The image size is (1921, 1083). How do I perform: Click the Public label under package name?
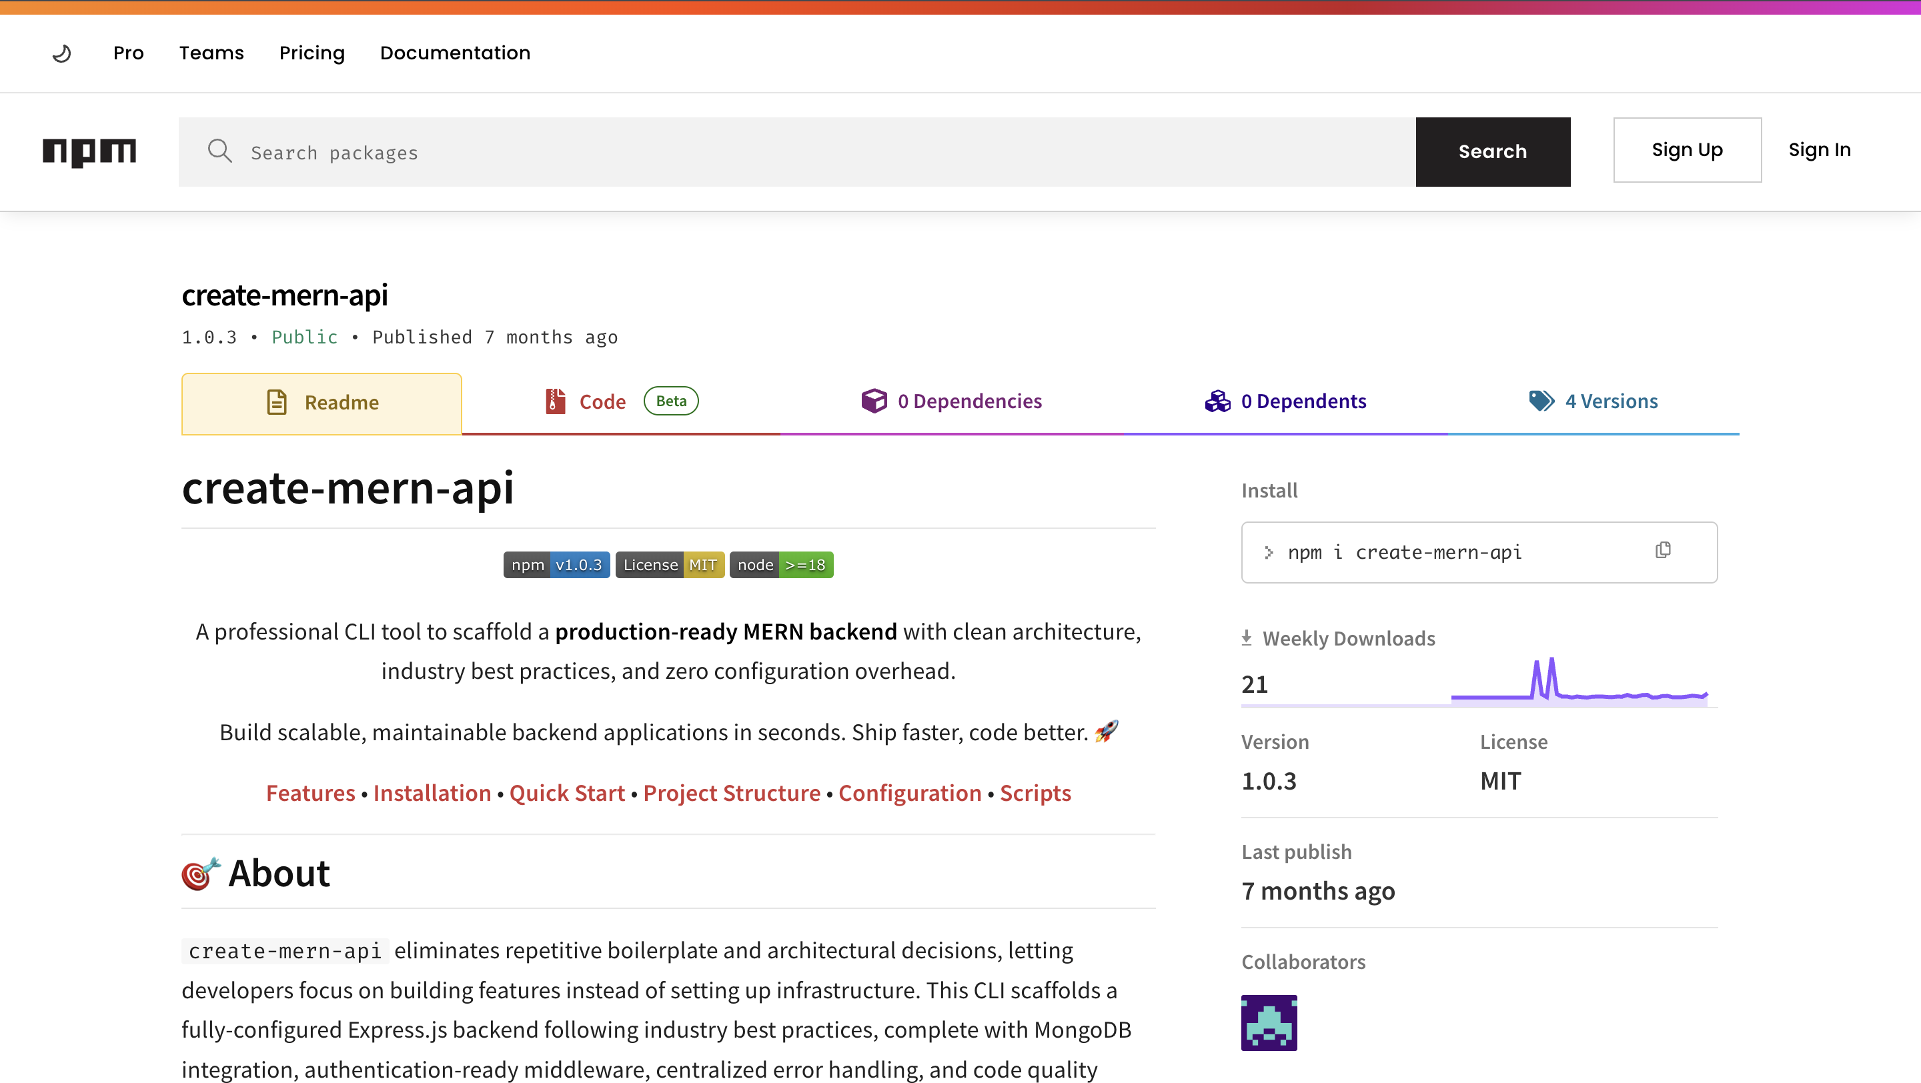[305, 337]
